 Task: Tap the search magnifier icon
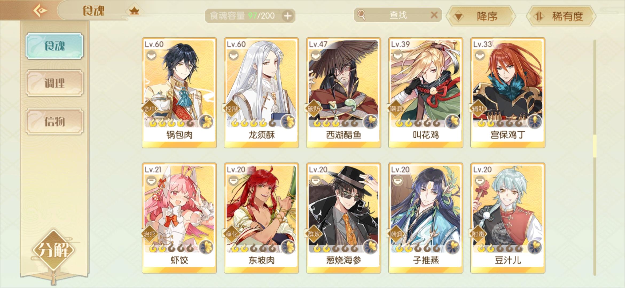tap(361, 15)
